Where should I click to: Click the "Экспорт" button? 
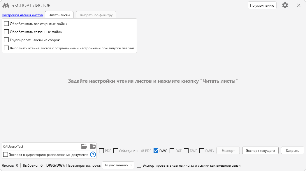(x=228, y=151)
